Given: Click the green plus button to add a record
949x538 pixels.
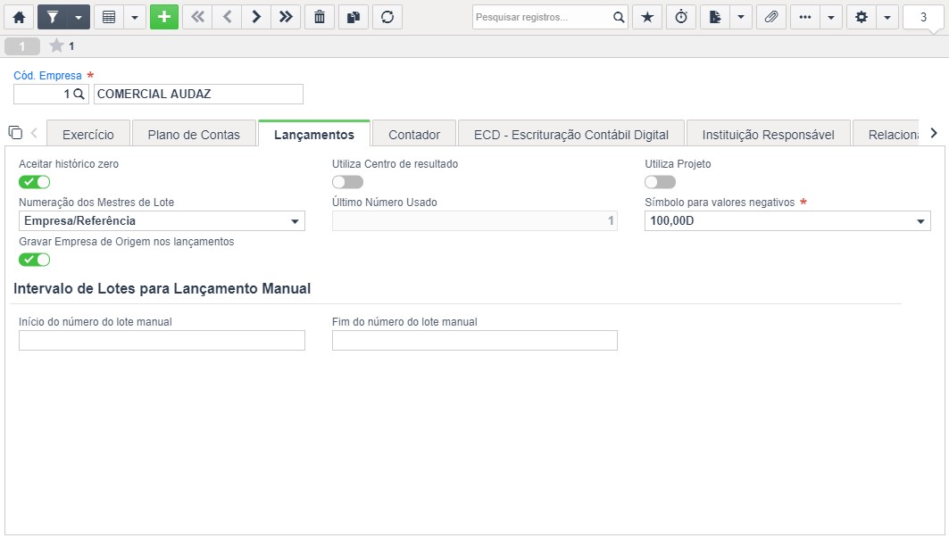Looking at the screenshot, I should 164,17.
